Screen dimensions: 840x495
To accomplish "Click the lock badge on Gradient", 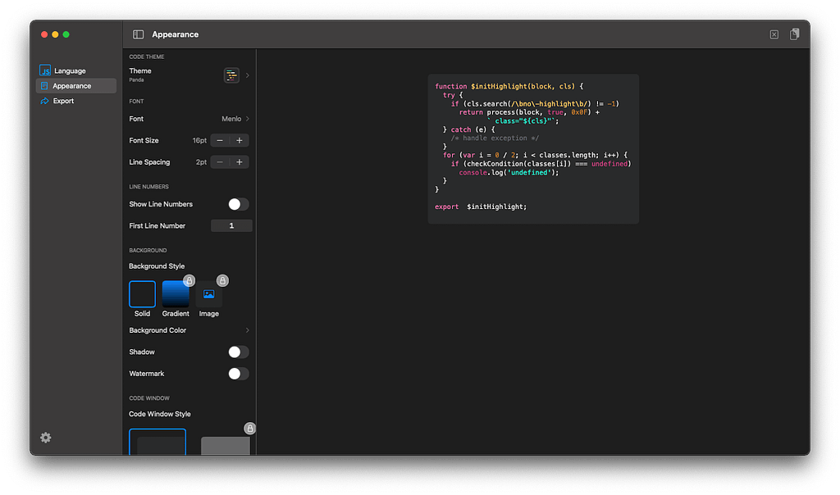I will click(189, 280).
